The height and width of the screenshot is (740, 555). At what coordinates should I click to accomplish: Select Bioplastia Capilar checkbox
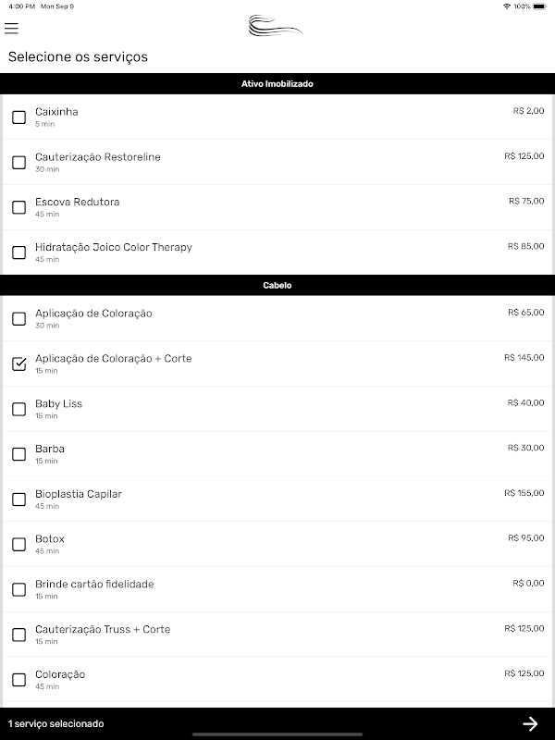(x=18, y=499)
